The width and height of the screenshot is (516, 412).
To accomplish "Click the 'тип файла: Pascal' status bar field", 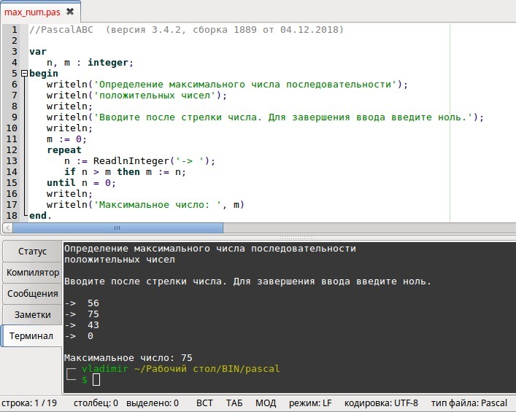I will 469,403.
